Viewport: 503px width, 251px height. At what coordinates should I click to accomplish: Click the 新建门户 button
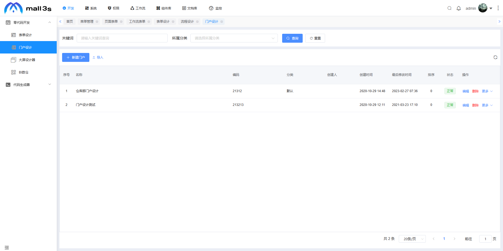(x=76, y=57)
